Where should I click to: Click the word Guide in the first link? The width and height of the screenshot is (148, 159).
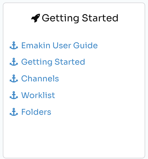[x=85, y=45]
